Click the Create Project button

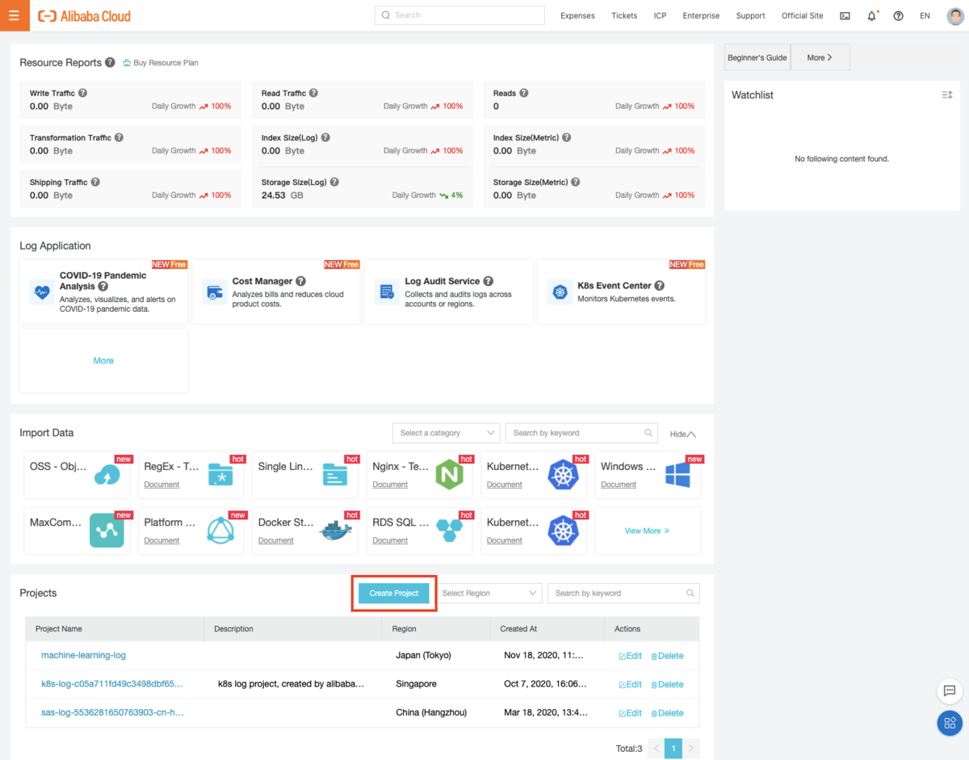coord(394,593)
